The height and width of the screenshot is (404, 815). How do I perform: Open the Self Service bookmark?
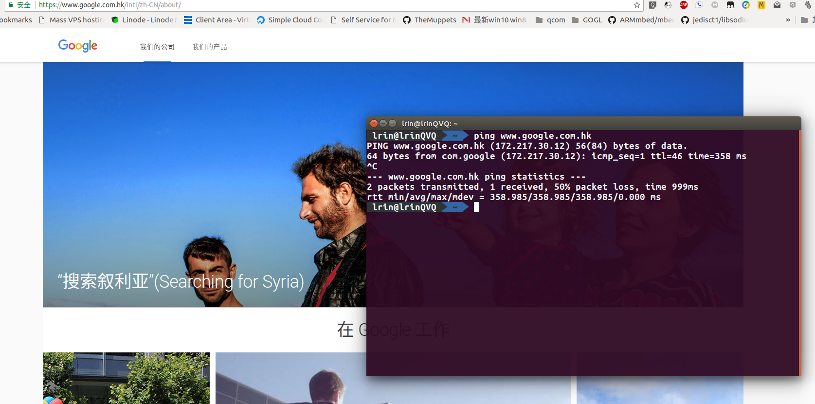pos(363,20)
